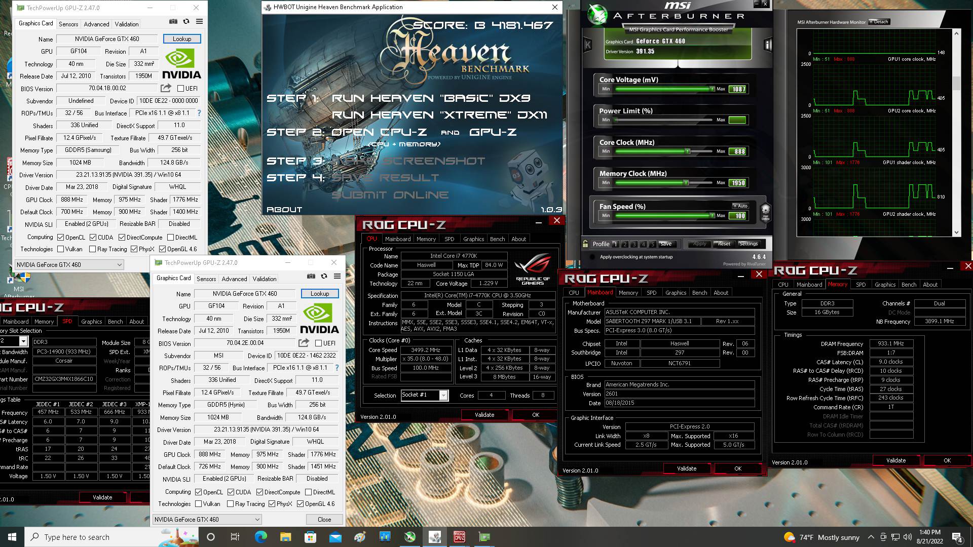This screenshot has height=547, width=973.
Task: Open Validation tab in top GPU-Z
Action: click(x=127, y=24)
